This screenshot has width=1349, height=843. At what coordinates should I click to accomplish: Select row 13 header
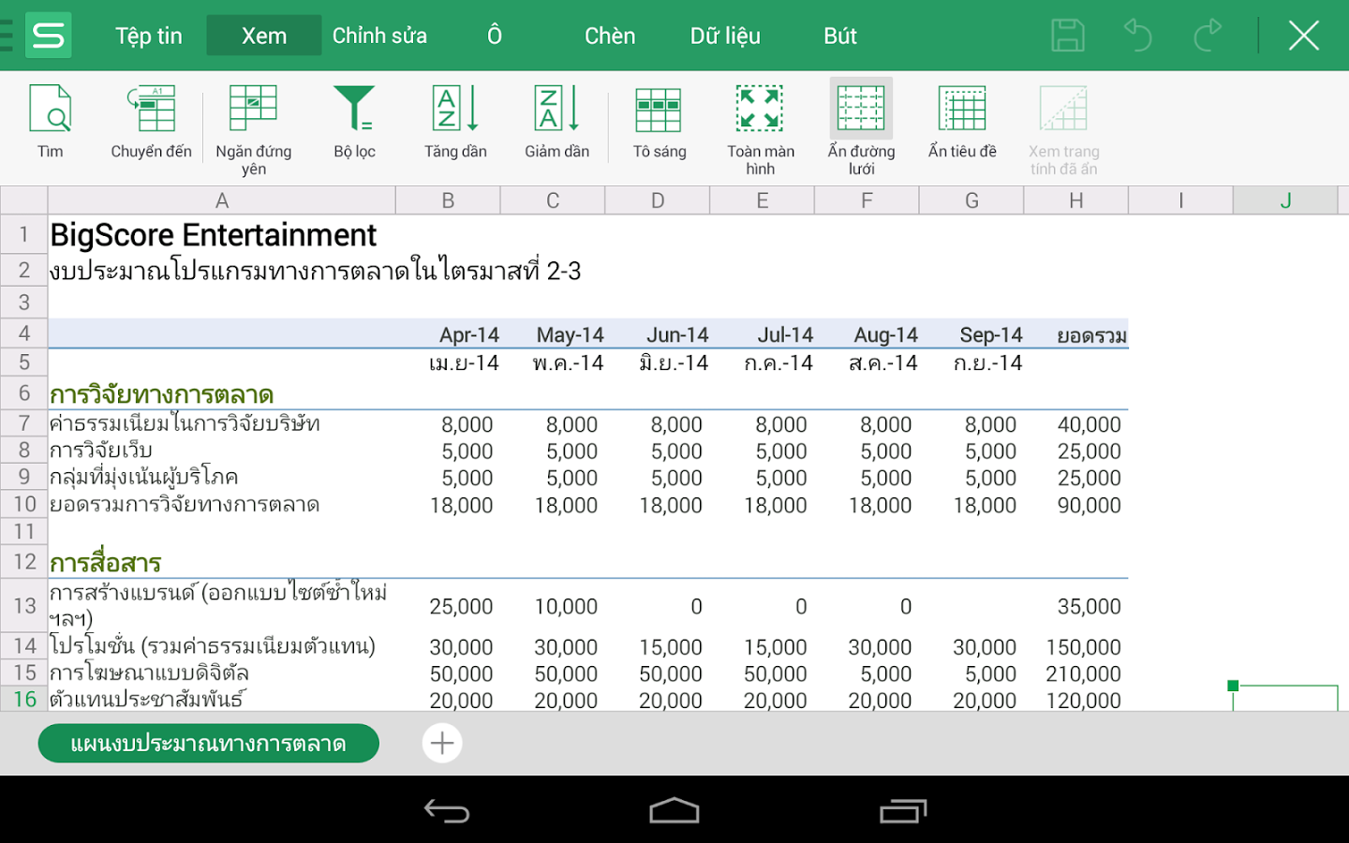24,606
